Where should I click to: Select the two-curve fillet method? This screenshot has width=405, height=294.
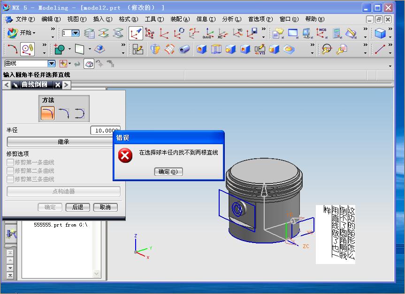tap(64, 113)
